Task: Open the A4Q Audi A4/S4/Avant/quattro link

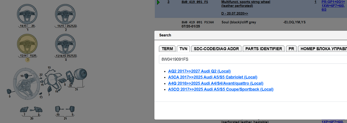Action: [x=216, y=83]
